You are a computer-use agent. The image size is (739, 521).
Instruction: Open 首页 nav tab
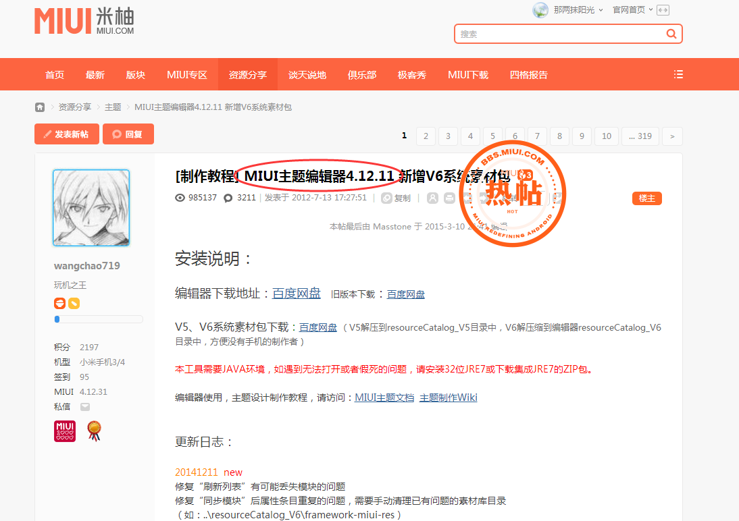coord(55,74)
